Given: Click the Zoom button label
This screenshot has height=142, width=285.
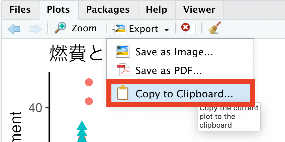Looking at the screenshot, I should 84,28.
